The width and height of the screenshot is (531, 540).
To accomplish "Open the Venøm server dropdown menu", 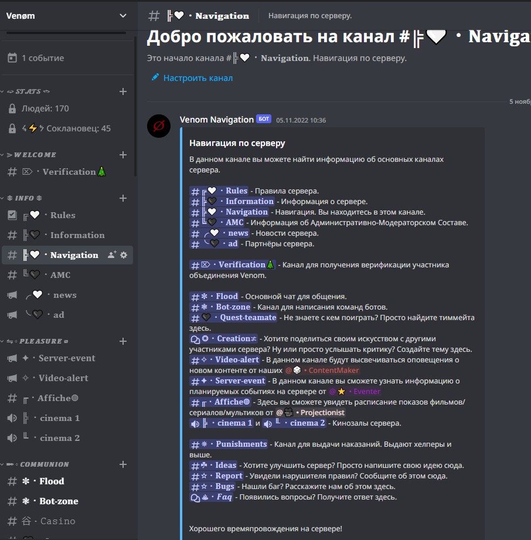I will click(x=66, y=16).
